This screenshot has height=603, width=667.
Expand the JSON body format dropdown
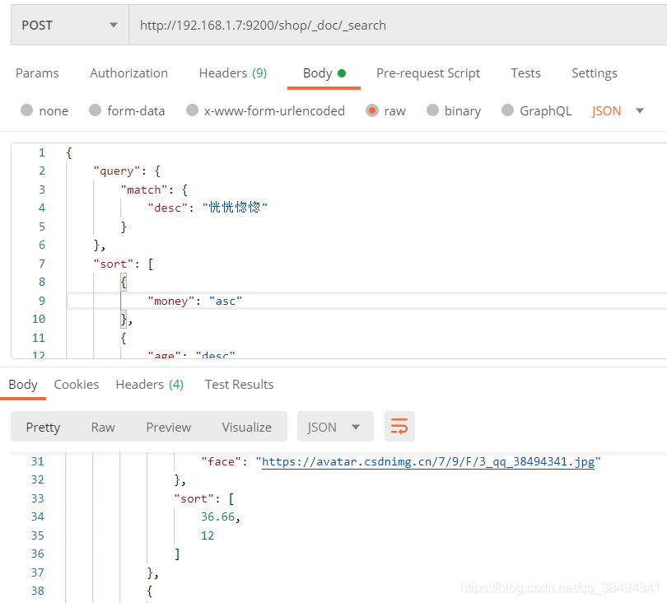(618, 110)
